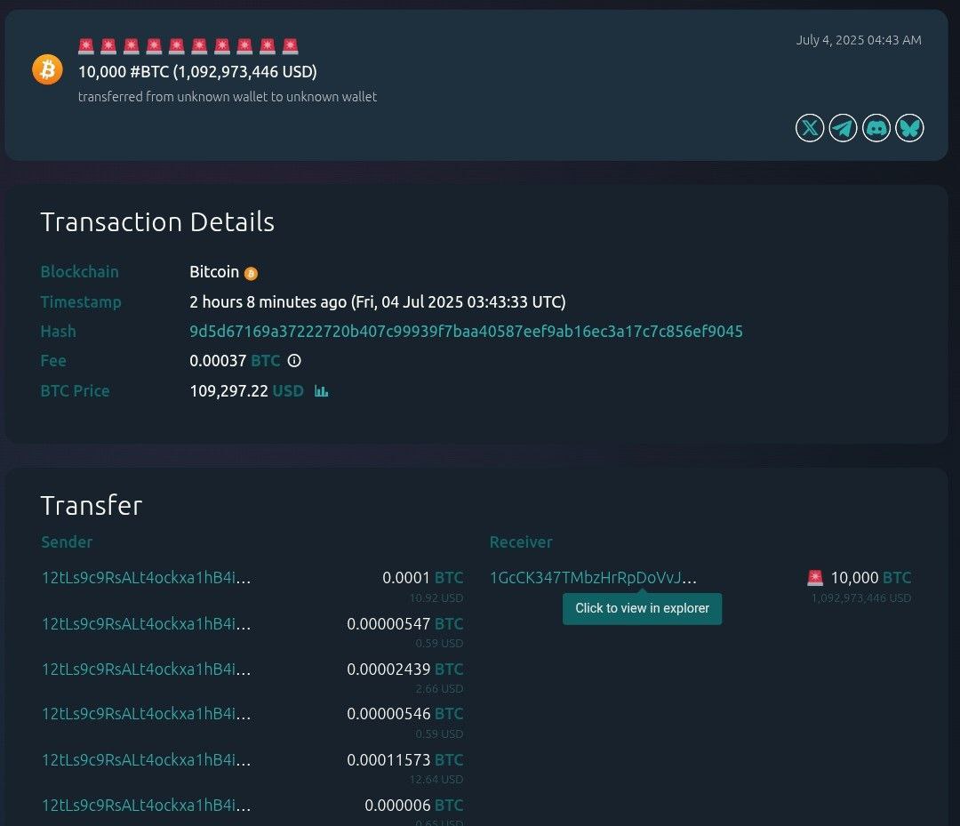Click the 'Fee' field label
The width and height of the screenshot is (960, 826).
[x=53, y=361]
